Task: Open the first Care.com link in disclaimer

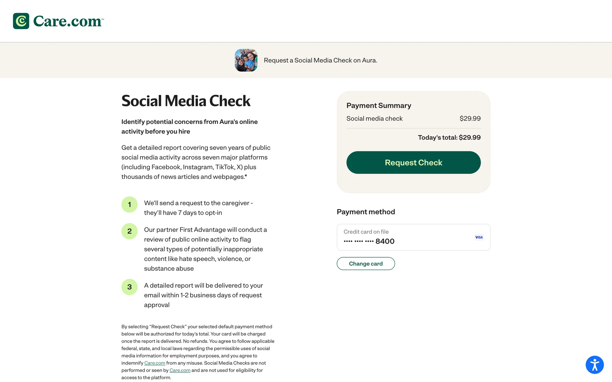Action: tap(155, 363)
